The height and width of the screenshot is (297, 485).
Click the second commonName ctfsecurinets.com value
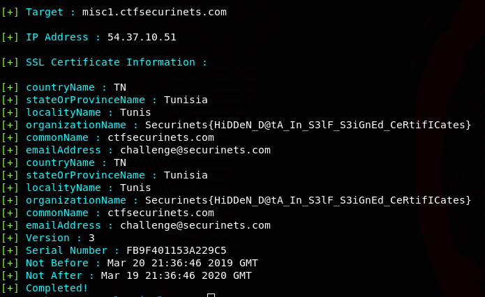(x=161, y=213)
